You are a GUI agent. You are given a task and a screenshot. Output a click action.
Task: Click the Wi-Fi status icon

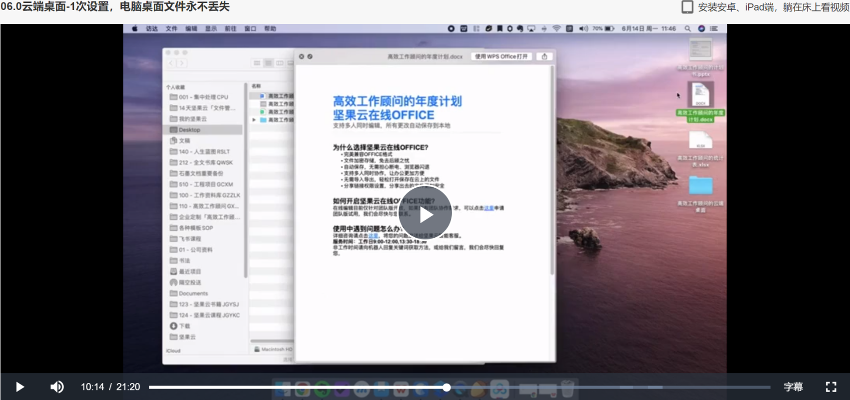tap(557, 29)
